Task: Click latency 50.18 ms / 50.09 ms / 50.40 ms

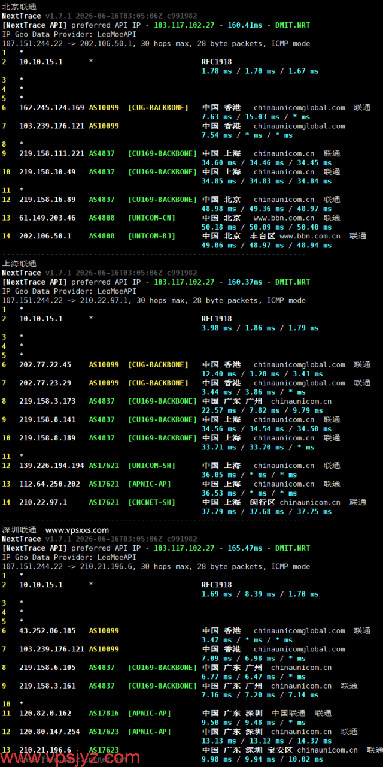Action: click(x=267, y=227)
